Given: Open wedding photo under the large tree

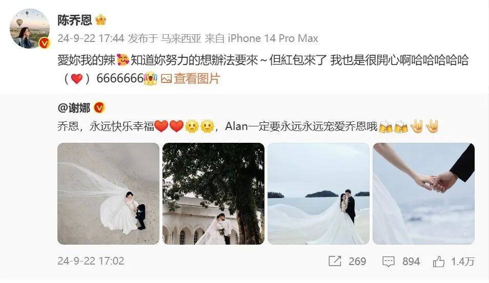Looking at the screenshot, I should (213, 193).
